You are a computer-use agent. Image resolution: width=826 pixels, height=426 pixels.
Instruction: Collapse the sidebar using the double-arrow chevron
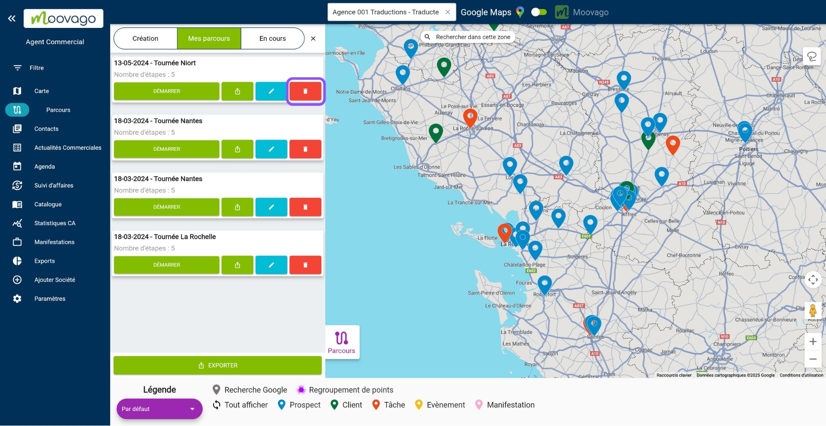coord(12,18)
